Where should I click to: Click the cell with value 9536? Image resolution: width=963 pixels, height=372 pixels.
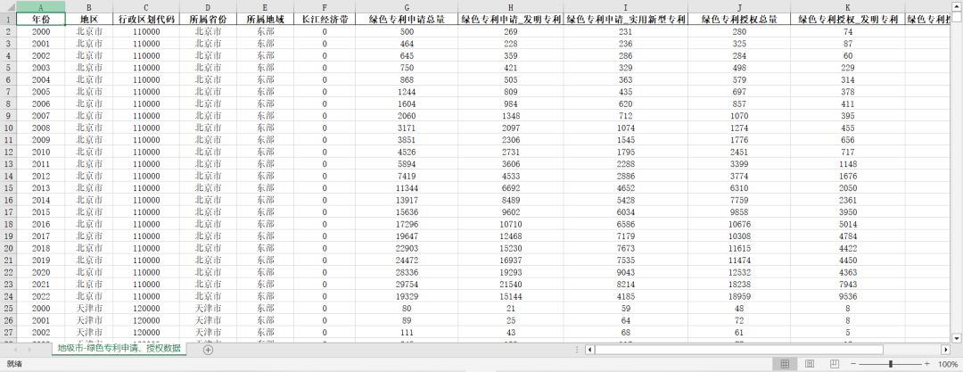[848, 296]
